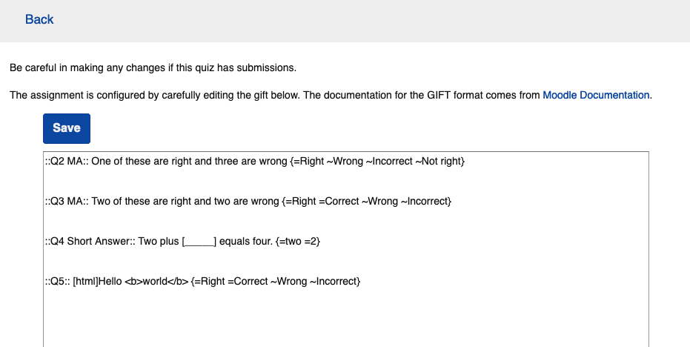Place cursor on the ::Q2 MA:: title

pyautogui.click(x=67, y=162)
